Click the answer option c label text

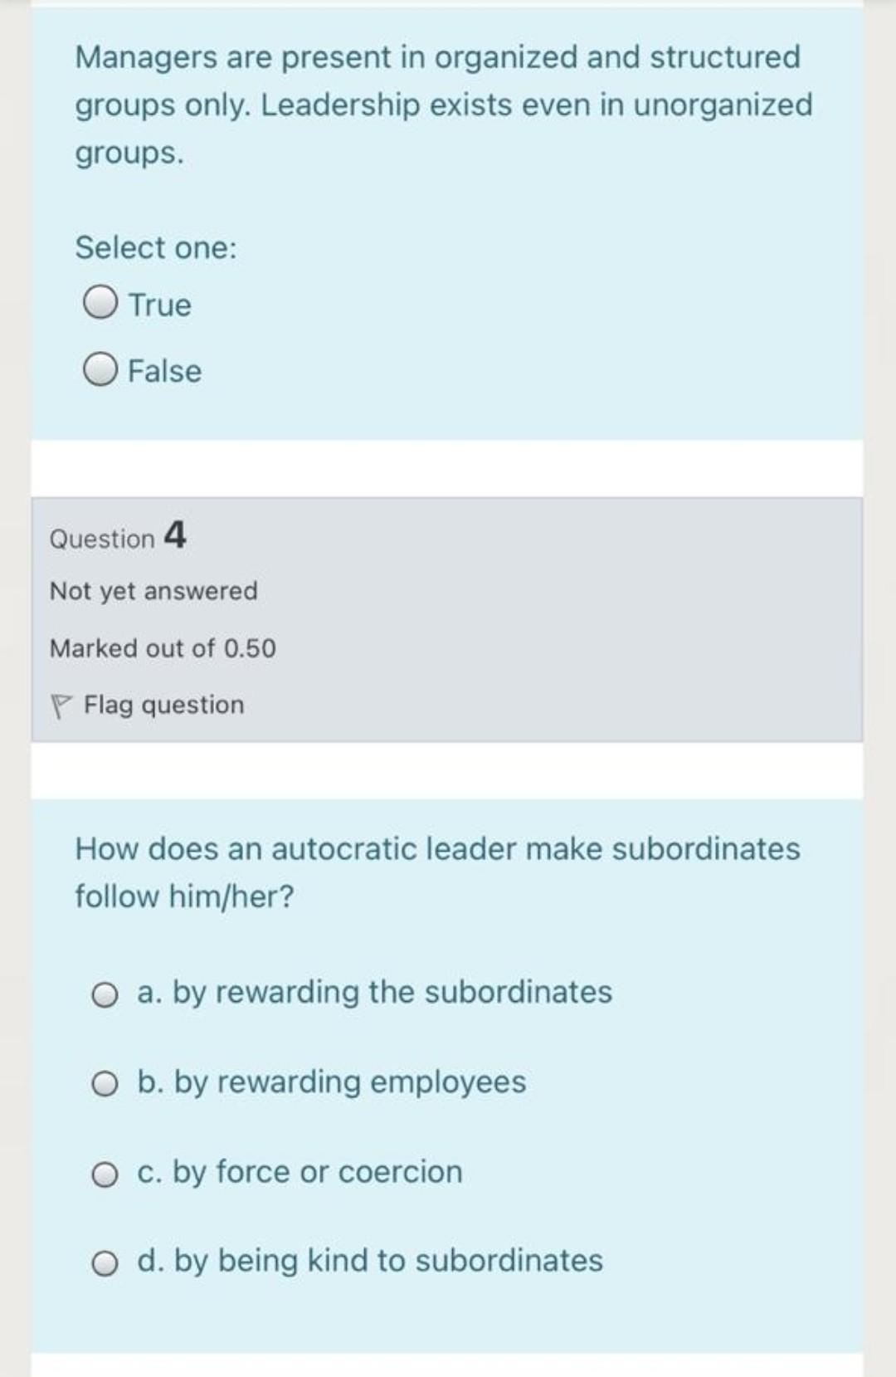pos(299,1172)
